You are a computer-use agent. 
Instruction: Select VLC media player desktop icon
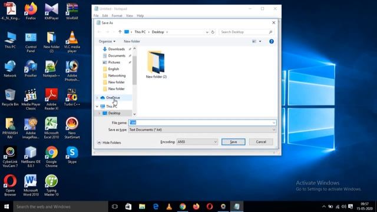pos(72,42)
